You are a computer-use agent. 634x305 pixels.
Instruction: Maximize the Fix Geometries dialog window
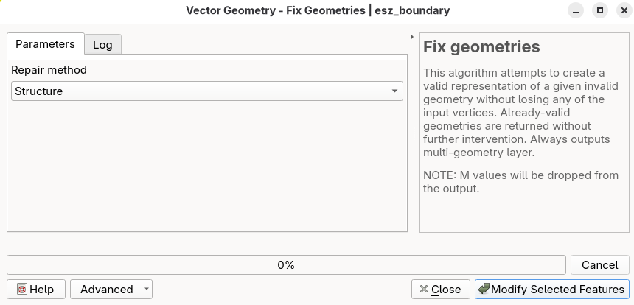600,11
